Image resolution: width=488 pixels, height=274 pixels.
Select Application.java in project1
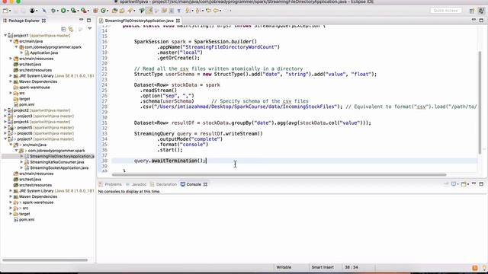click(44, 53)
